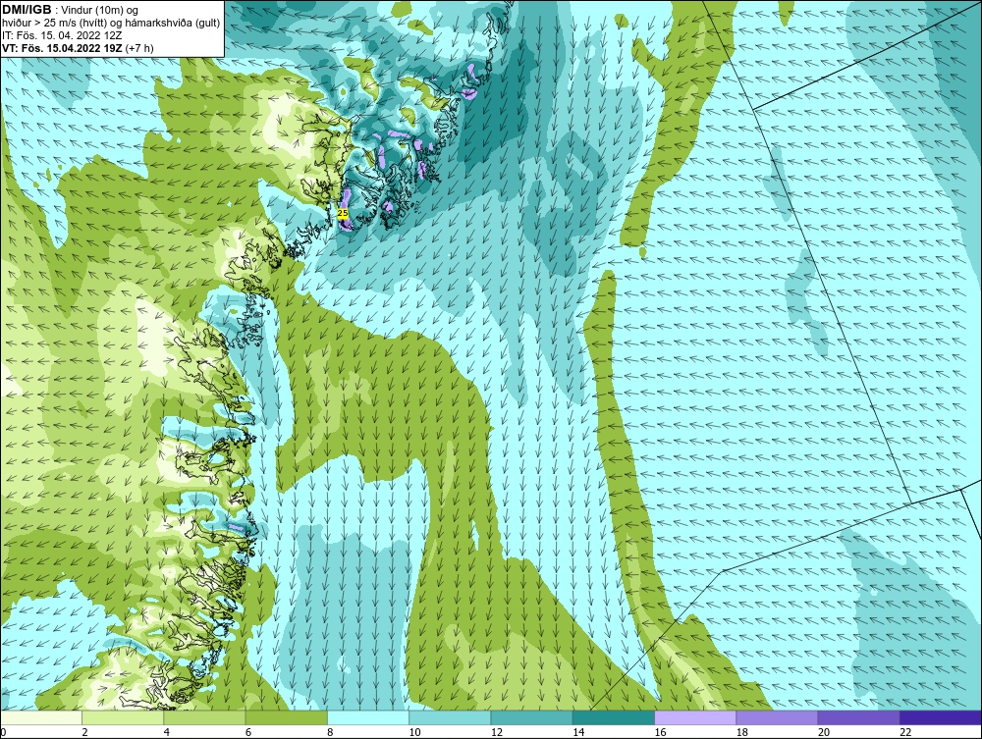Select the 10-12 m/s light teal swatch
Viewport: 982px width, 739px height.
(450, 717)
